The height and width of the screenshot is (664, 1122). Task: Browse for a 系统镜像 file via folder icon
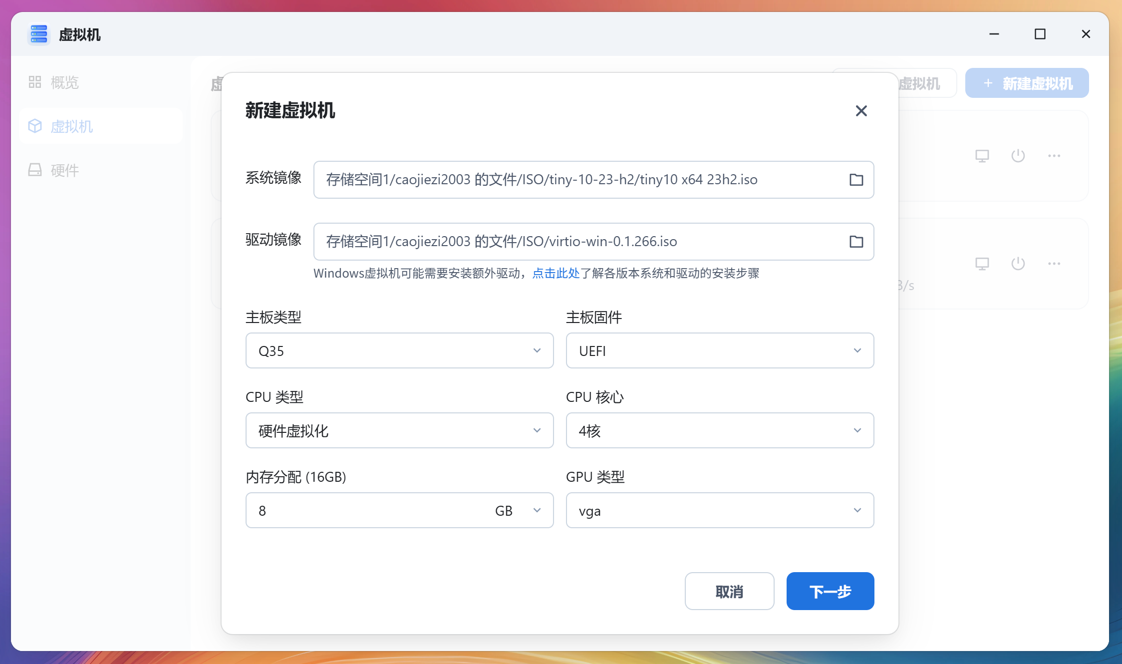(856, 180)
